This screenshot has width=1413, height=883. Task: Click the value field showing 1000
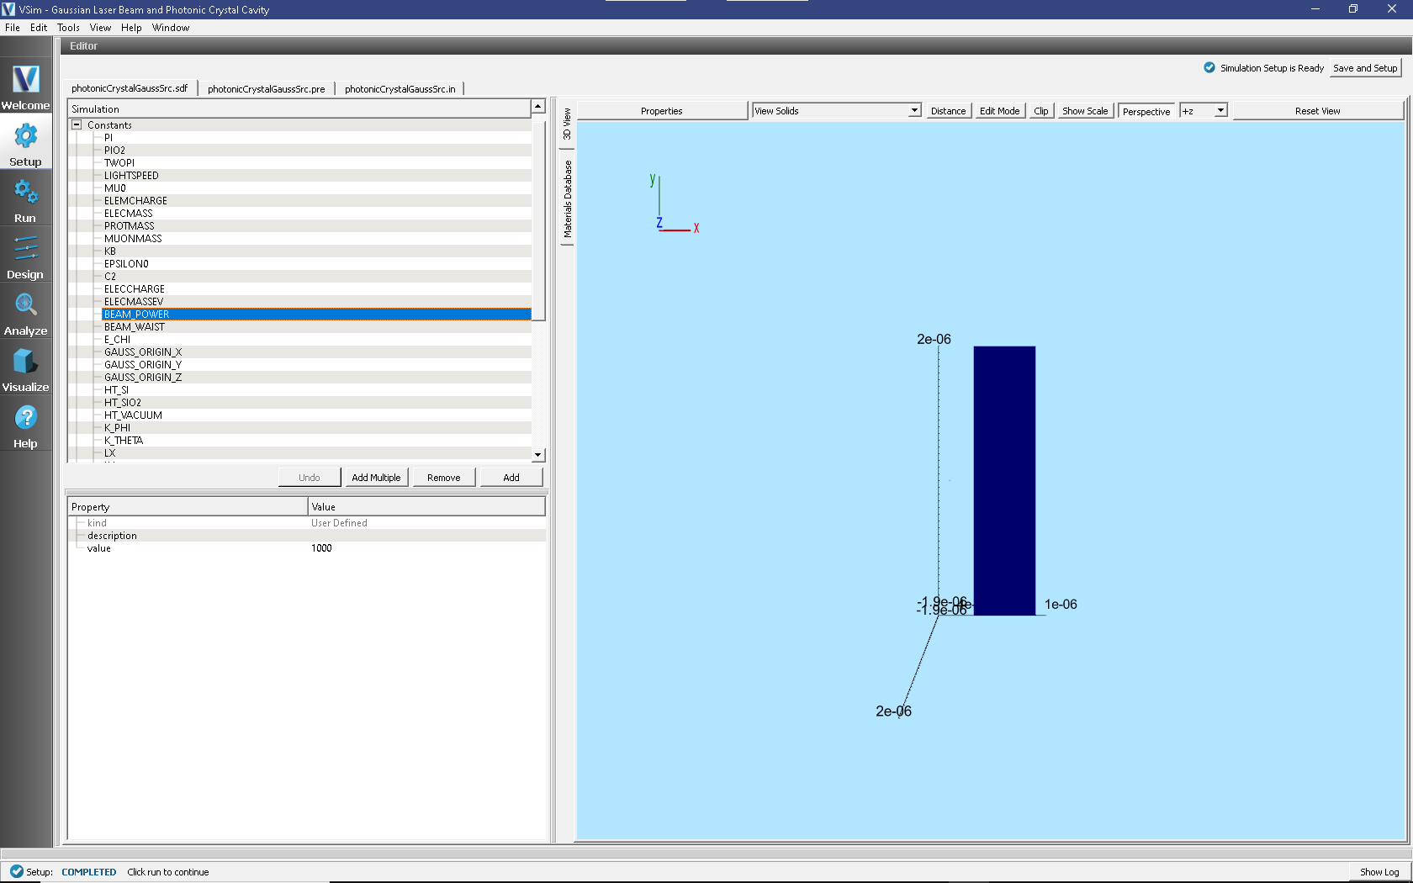coord(426,547)
